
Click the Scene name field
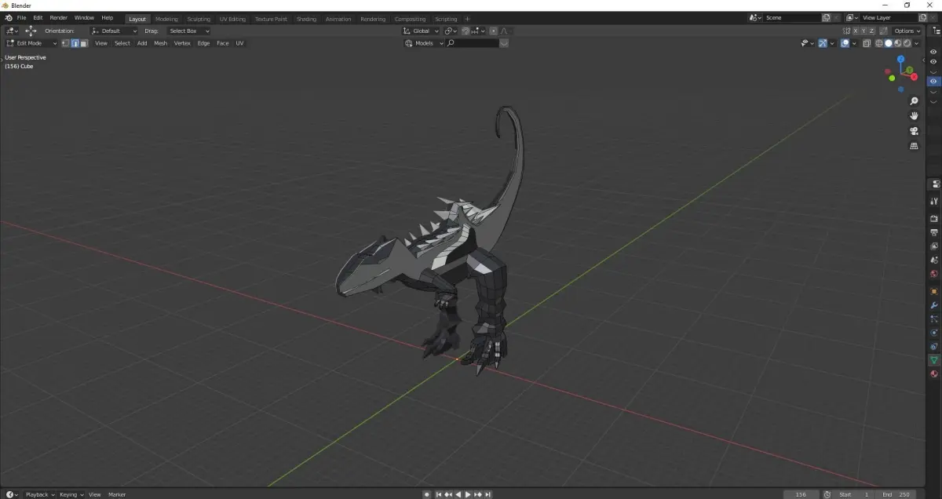tap(791, 18)
